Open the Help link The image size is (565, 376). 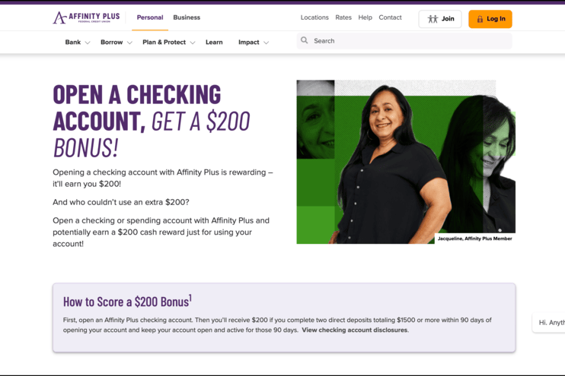(x=365, y=17)
